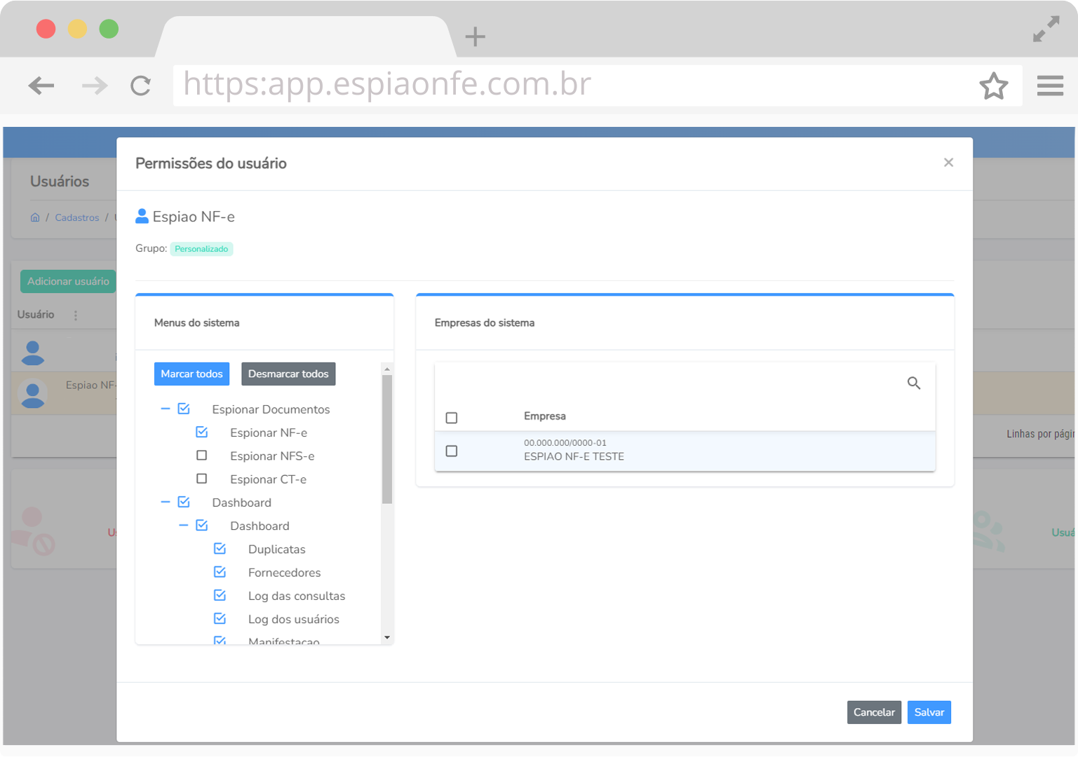Click the menu tree scroll-down arrow
Image resolution: width=1078 pixels, height=757 pixels.
click(x=387, y=637)
